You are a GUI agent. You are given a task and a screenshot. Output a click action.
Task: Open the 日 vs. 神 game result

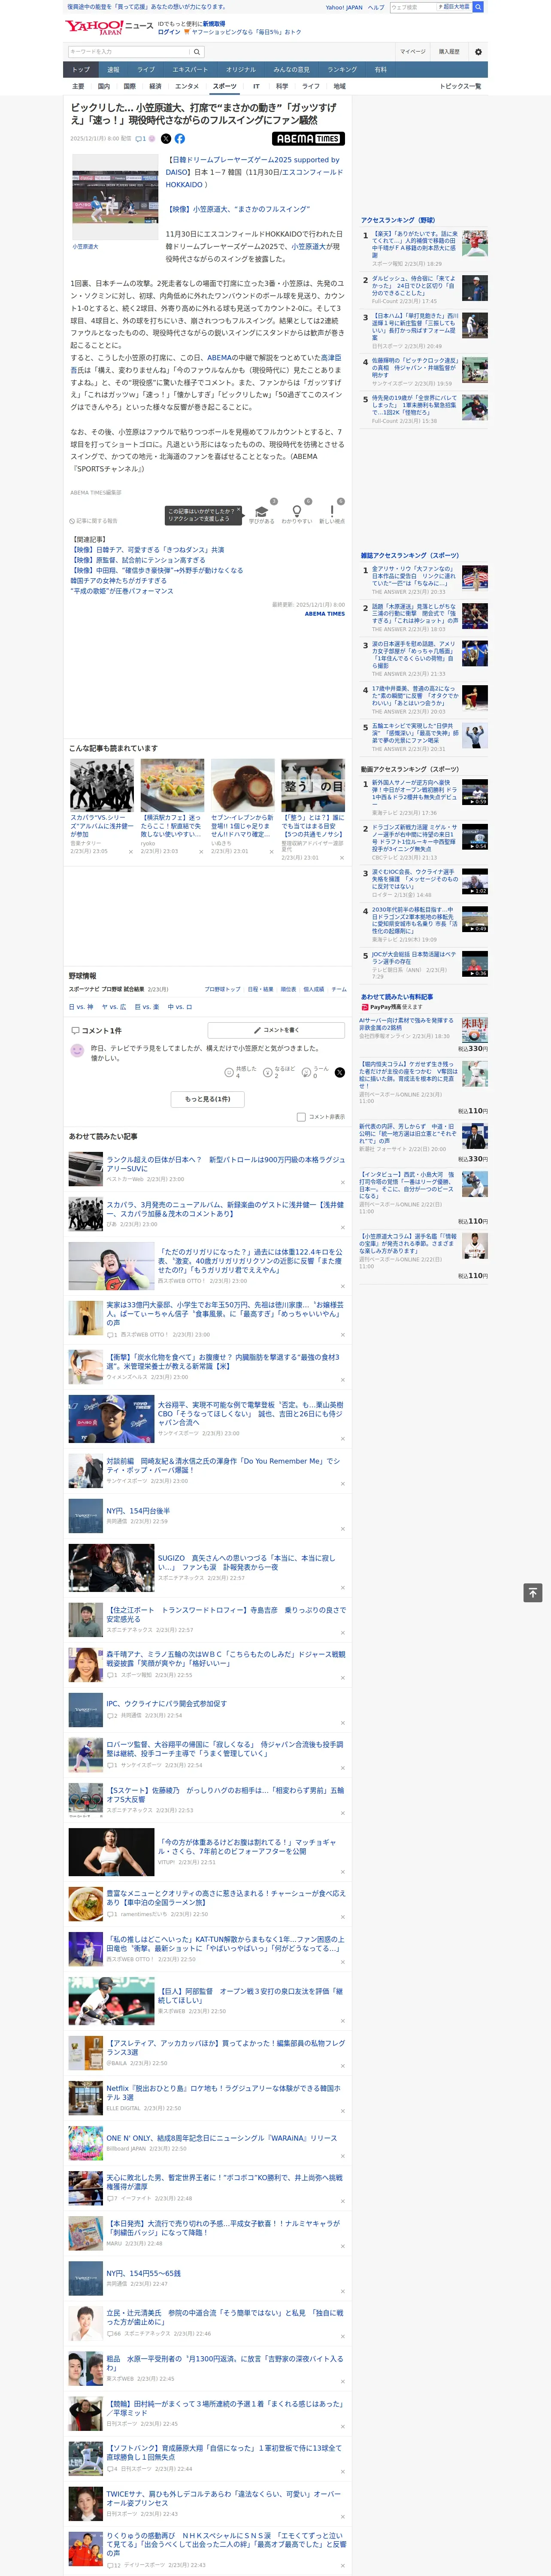tap(81, 1007)
